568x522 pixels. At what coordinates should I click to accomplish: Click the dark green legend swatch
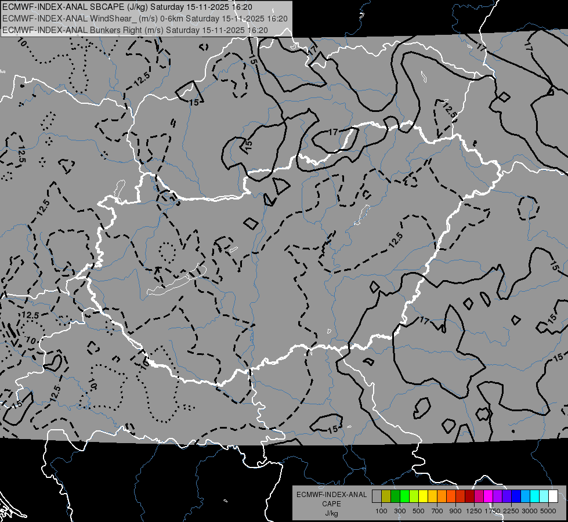[x=395, y=496]
